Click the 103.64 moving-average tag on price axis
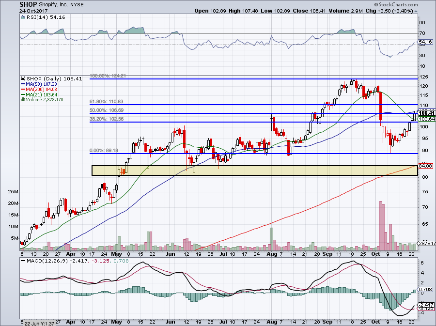The height and width of the screenshot is (326, 436). [x=427, y=119]
